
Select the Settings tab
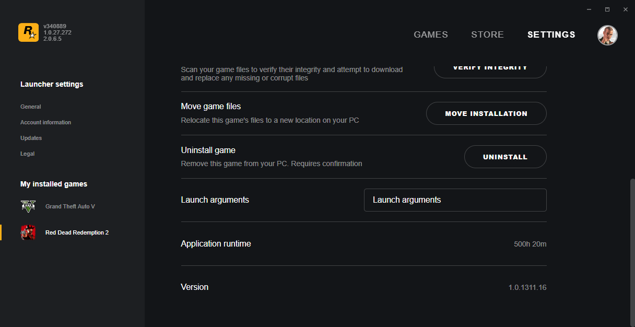(x=551, y=35)
